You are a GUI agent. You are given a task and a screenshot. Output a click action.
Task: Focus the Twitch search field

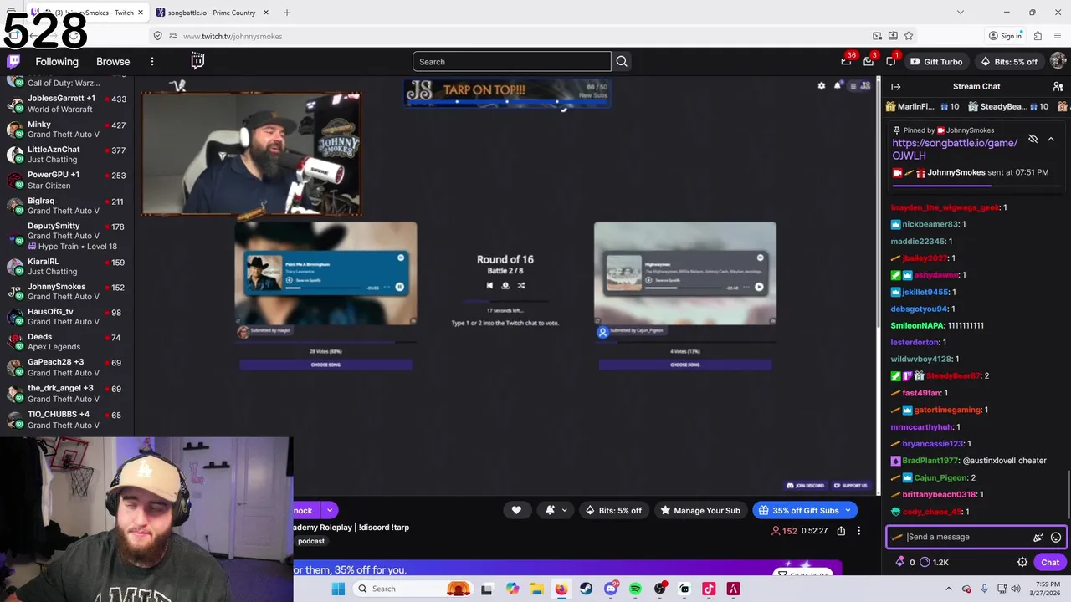512,62
